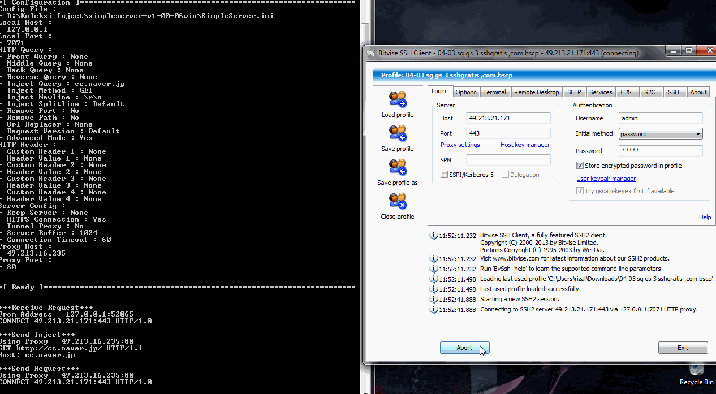
Task: Enable the SSPI/Kerberos 5 checkbox
Action: click(x=444, y=175)
